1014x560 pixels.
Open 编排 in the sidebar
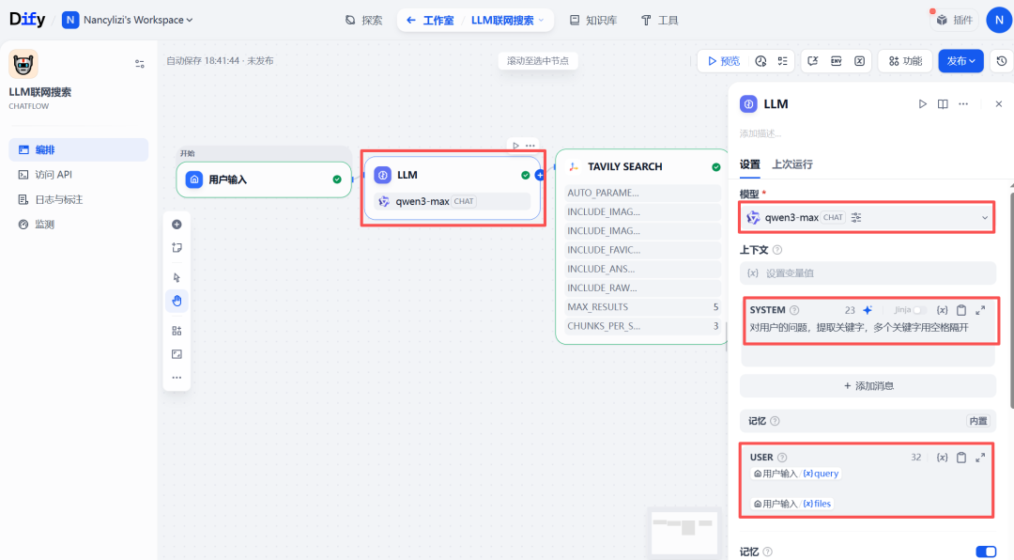click(x=78, y=149)
